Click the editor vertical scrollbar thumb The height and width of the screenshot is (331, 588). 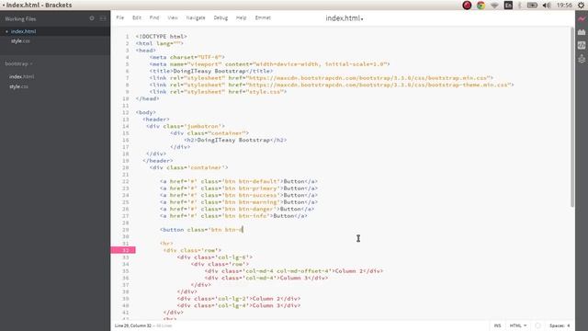571,117
